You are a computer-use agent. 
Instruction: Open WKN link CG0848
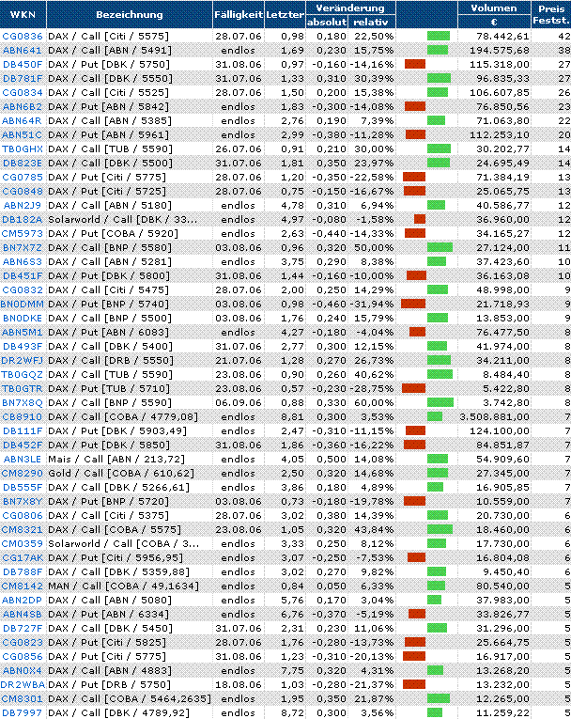(x=23, y=191)
